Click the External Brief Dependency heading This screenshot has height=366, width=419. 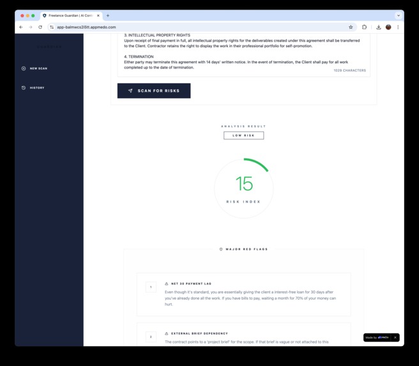click(199, 333)
